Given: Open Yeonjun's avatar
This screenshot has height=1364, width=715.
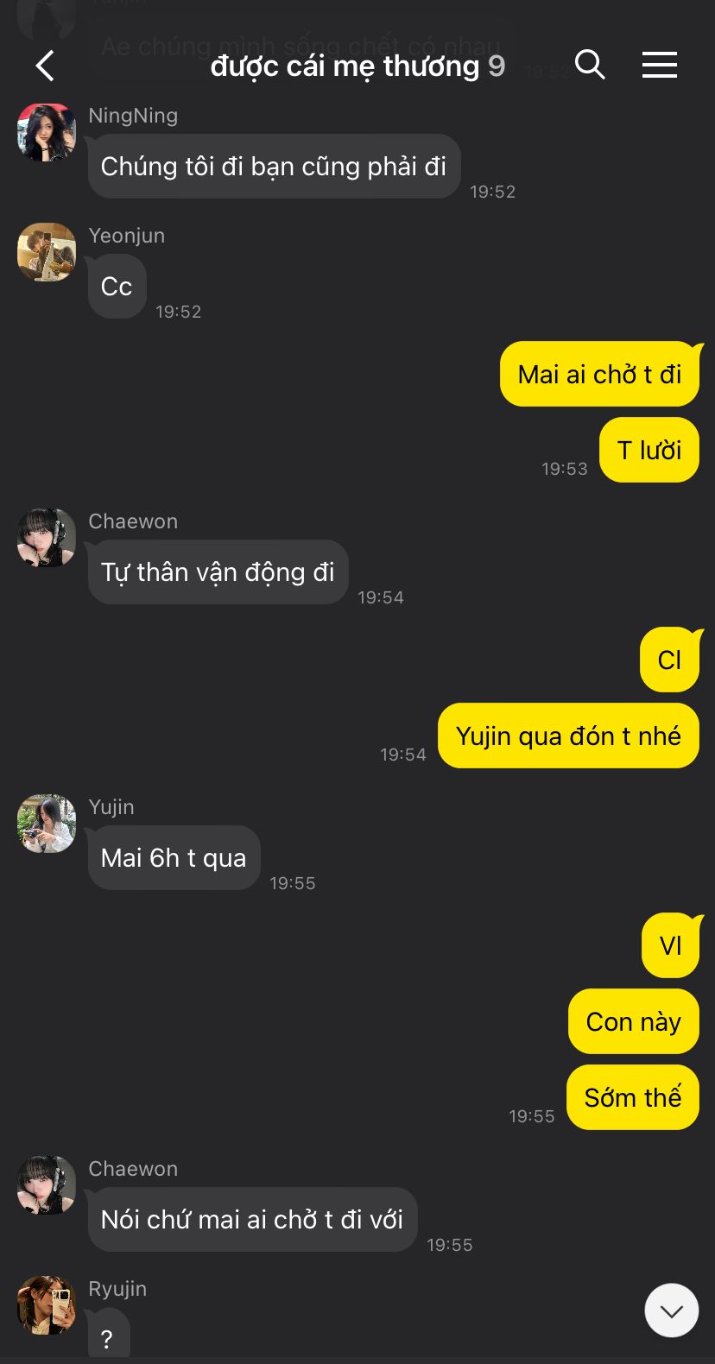Looking at the screenshot, I should 47,252.
